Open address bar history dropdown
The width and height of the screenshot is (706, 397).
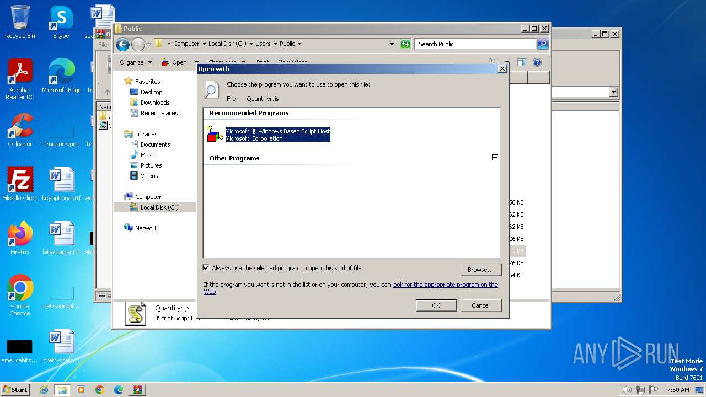point(392,44)
